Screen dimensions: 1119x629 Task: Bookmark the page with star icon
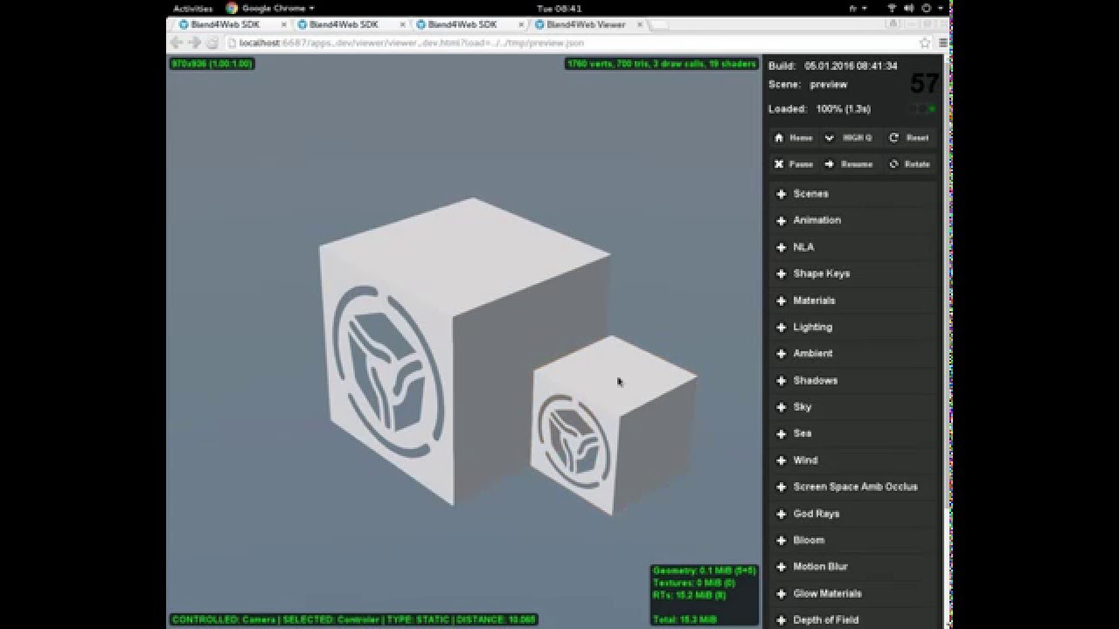click(925, 42)
